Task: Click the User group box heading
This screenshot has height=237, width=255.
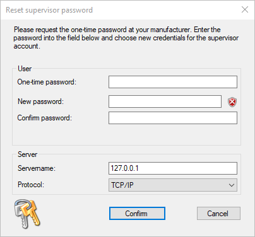Action: 25,69
